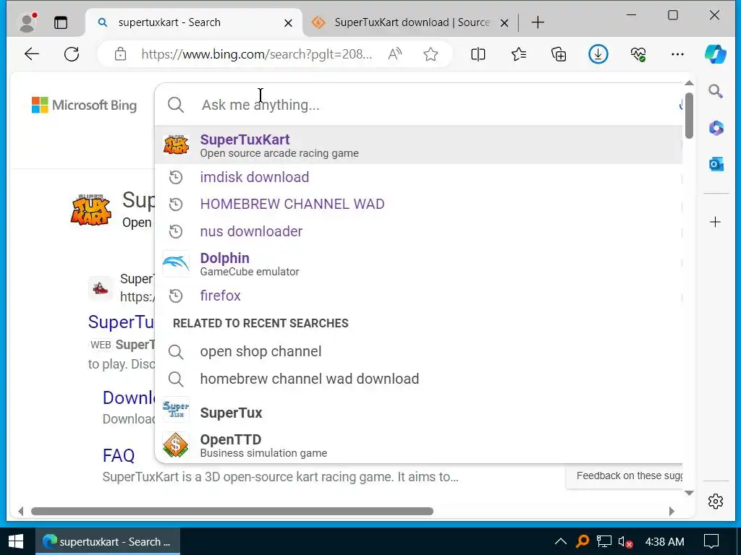
Task: Open Outlook sidebar icon
Action: point(716,164)
